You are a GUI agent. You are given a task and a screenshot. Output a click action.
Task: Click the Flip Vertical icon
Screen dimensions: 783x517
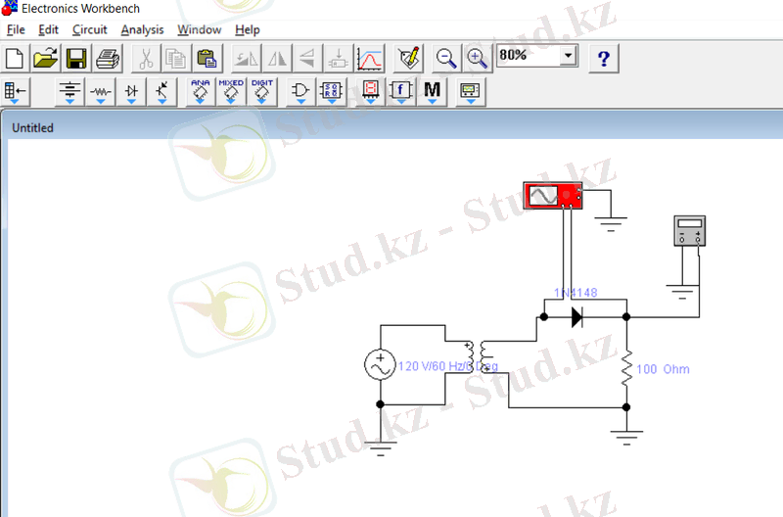click(307, 59)
